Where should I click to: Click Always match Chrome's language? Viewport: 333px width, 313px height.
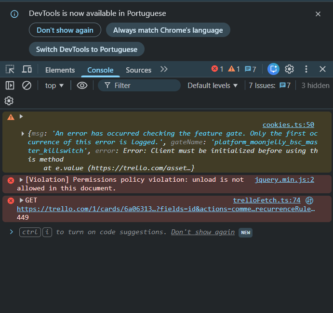168,30
